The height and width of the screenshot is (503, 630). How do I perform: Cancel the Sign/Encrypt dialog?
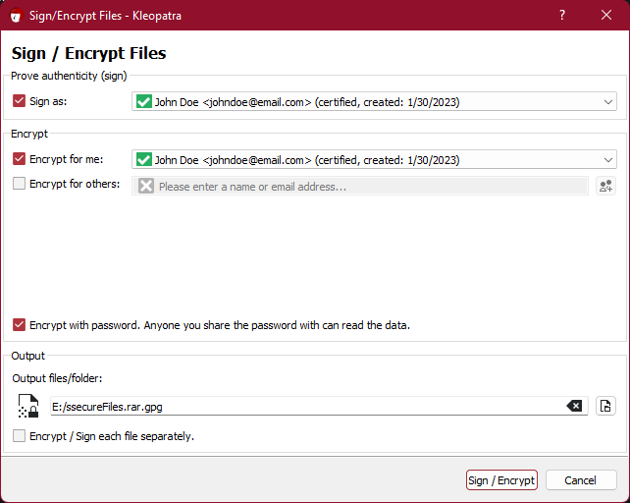point(581,480)
